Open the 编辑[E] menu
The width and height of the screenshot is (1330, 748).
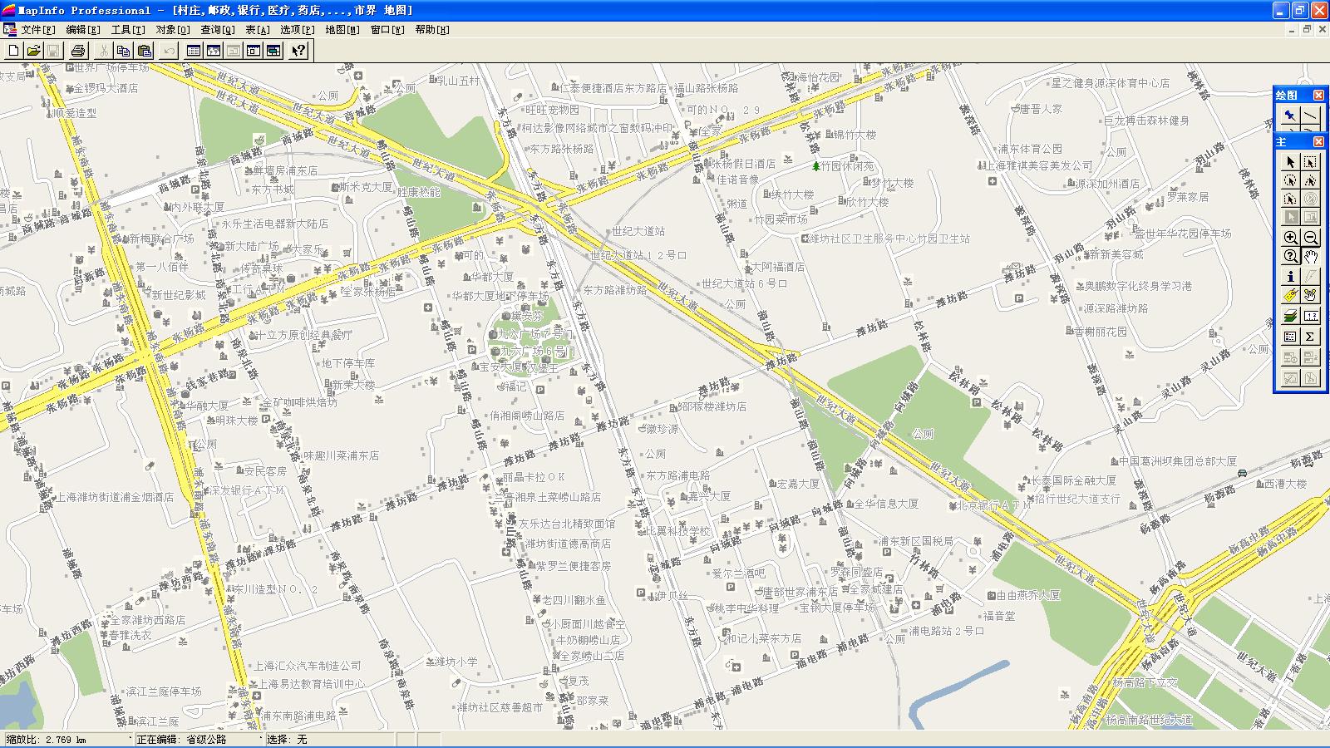[x=83, y=30]
